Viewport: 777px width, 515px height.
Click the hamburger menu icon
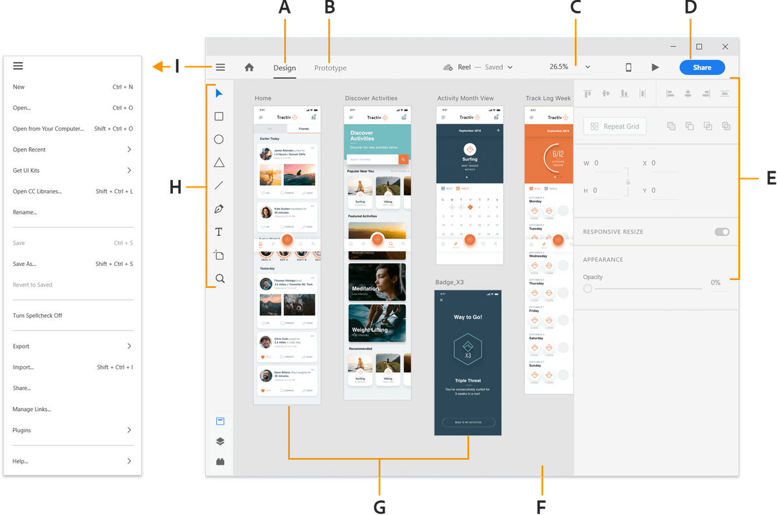click(220, 67)
